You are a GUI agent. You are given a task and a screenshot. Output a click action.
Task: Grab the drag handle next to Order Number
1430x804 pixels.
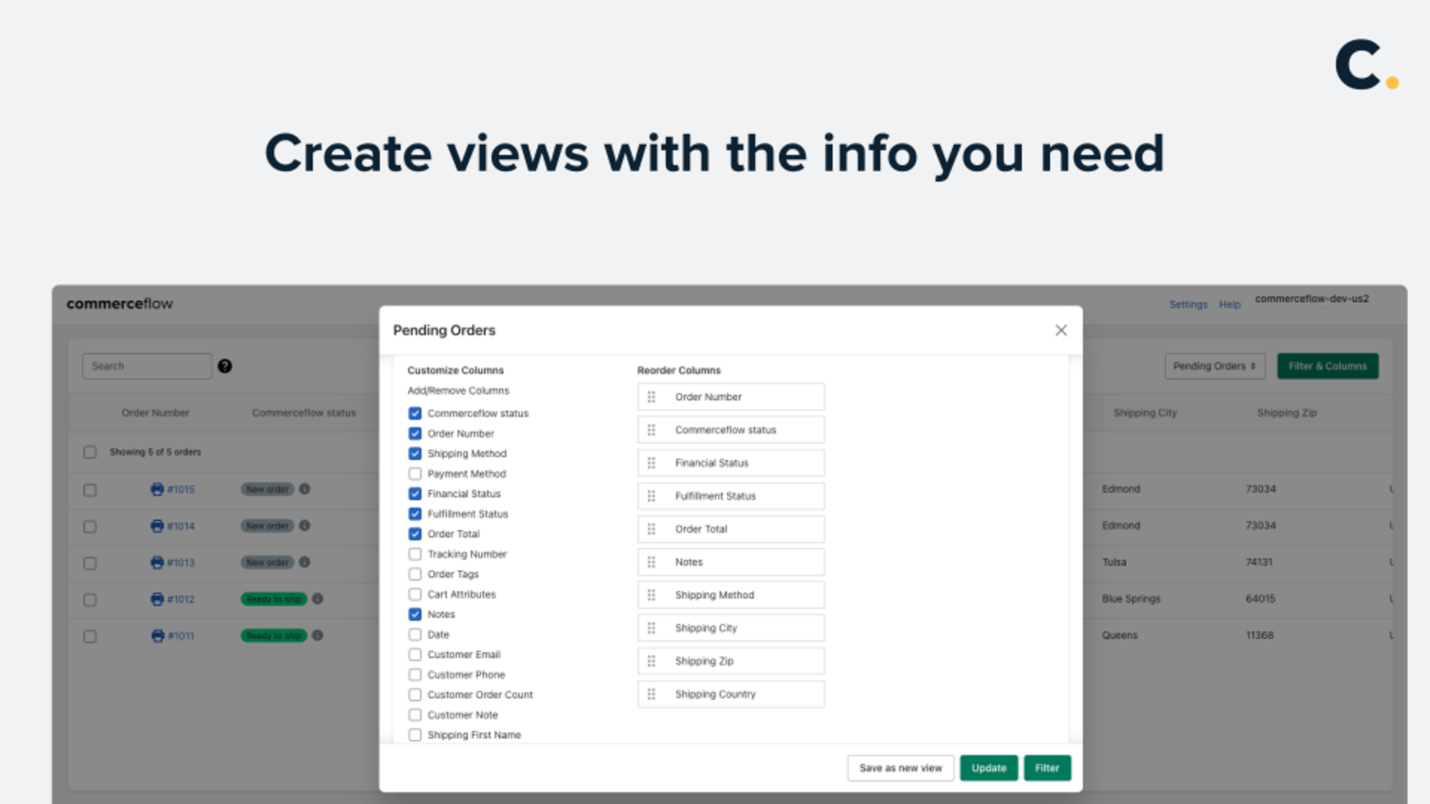point(652,396)
